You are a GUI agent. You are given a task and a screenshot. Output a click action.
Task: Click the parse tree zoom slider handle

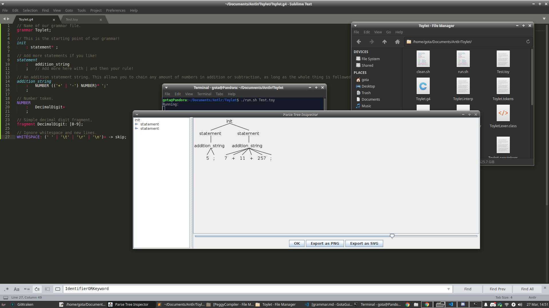pos(392,236)
